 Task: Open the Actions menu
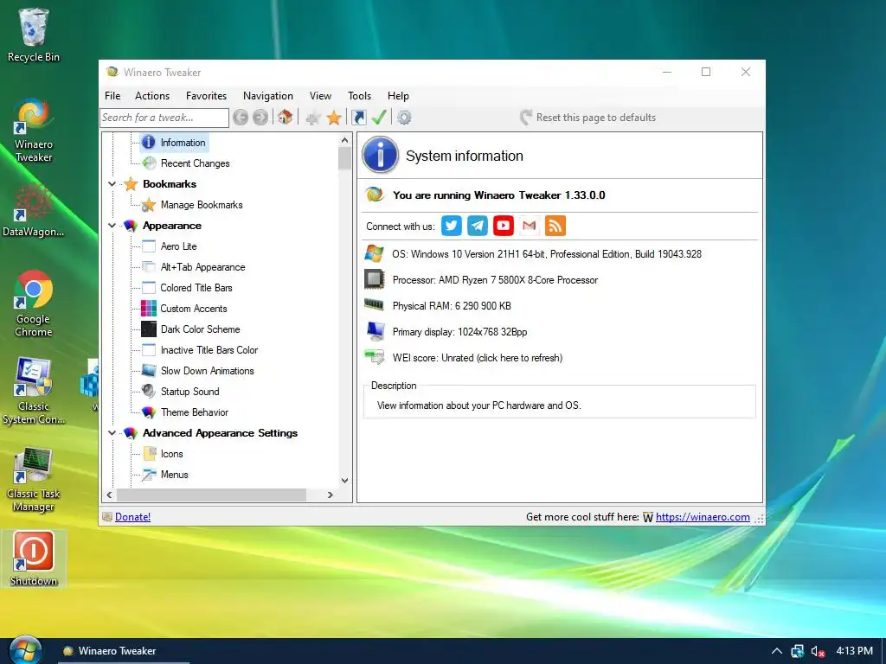(x=152, y=96)
